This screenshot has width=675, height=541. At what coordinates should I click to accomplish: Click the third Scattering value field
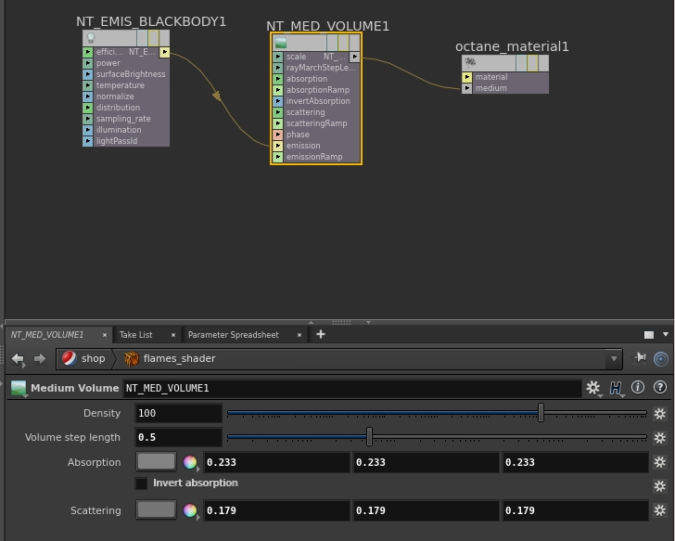[575, 510]
